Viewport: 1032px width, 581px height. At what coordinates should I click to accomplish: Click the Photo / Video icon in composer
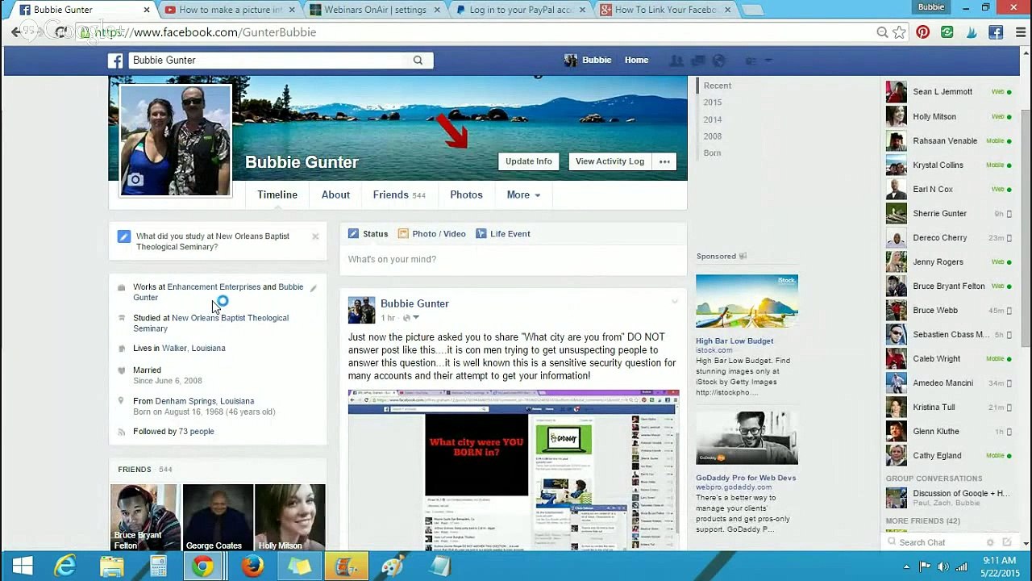[403, 234]
